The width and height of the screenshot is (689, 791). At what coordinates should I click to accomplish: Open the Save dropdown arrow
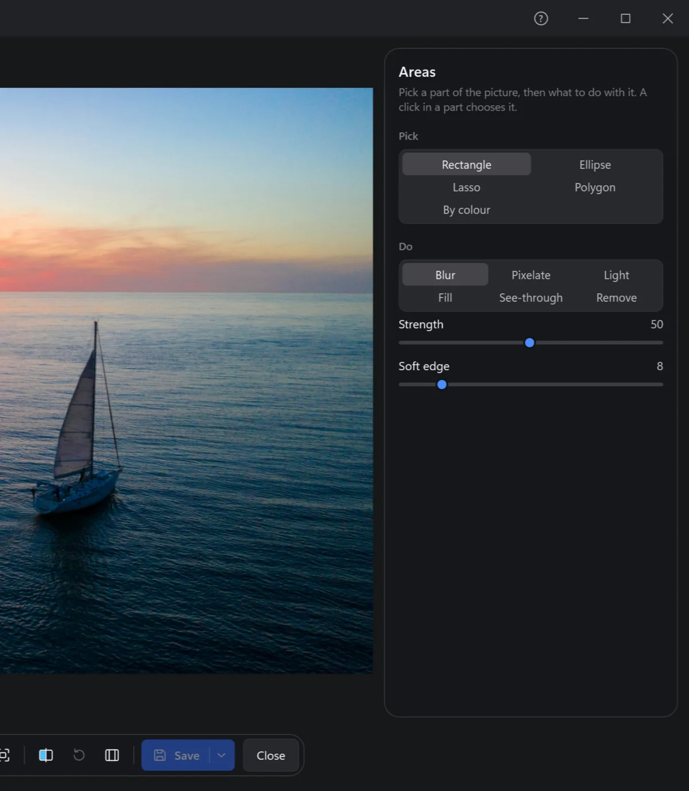222,755
